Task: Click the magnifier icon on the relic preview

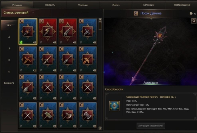Action: coord(194,21)
